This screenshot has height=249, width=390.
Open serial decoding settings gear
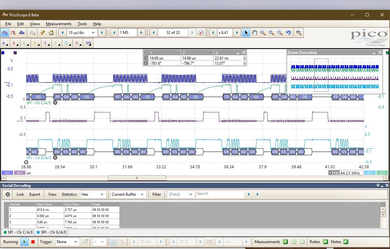pyautogui.click(x=8, y=194)
